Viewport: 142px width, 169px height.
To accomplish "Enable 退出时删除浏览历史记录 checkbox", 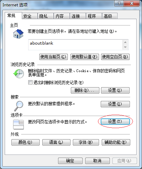I will point(30,82).
